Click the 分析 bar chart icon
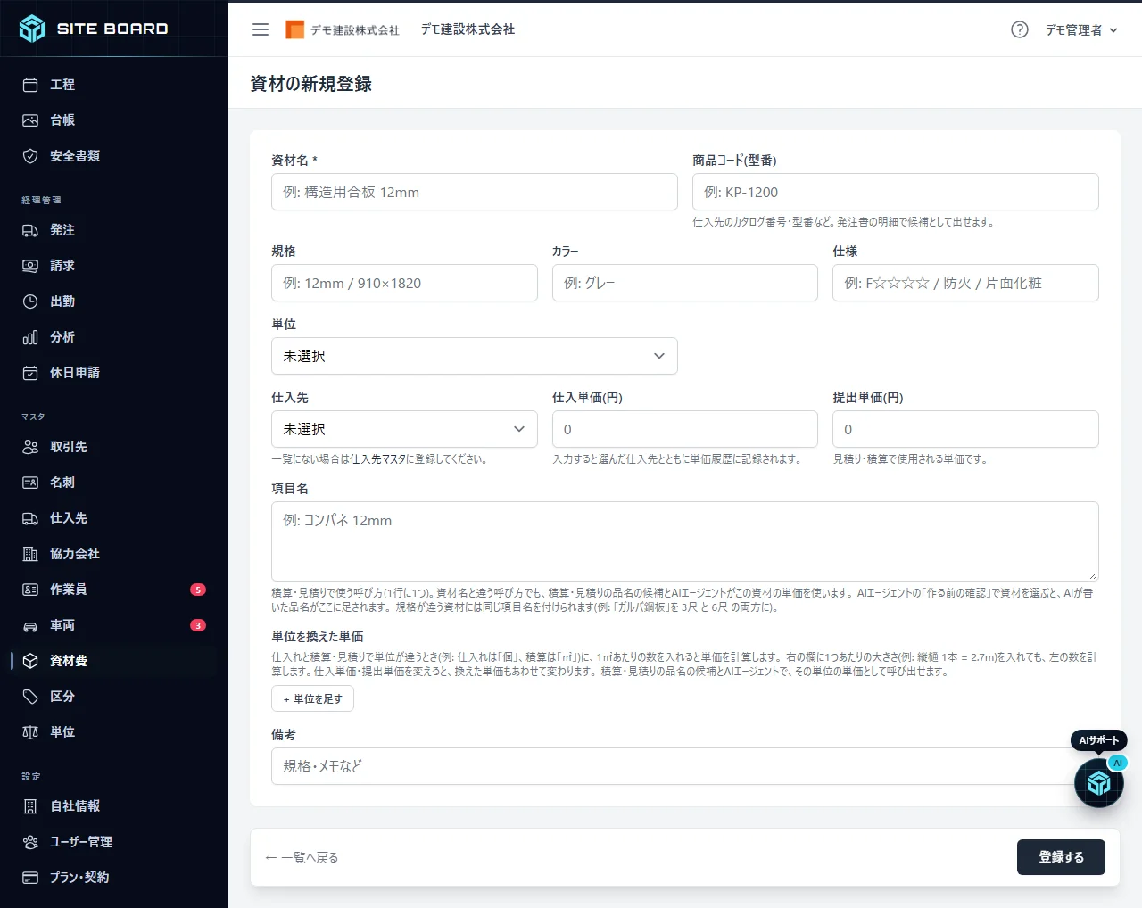1142x908 pixels. point(30,337)
